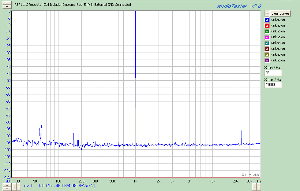Click down arrow beside clear curves button
Screen dimensions: 300x191
coord(267,15)
